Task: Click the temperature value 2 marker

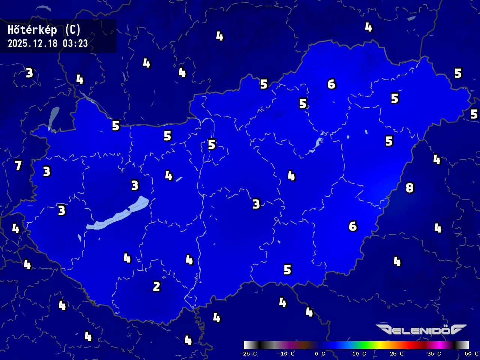Action: click(x=157, y=286)
